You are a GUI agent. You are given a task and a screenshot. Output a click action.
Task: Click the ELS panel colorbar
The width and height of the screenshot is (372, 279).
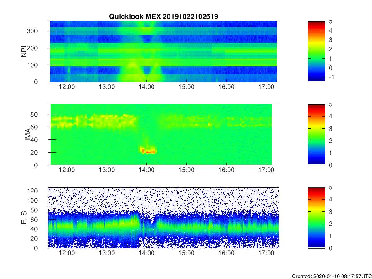point(316,218)
